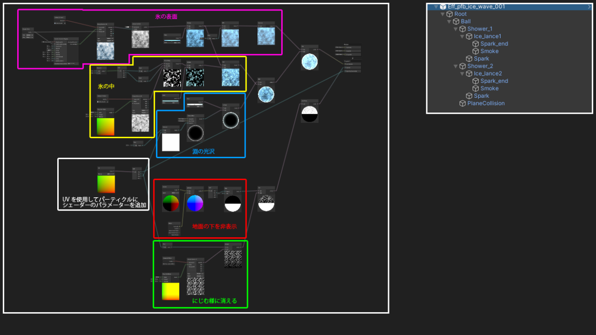The height and width of the screenshot is (335, 596).
Task: Collapse the Ice_lance2 foldout arrow
Action: pyautogui.click(x=462, y=74)
